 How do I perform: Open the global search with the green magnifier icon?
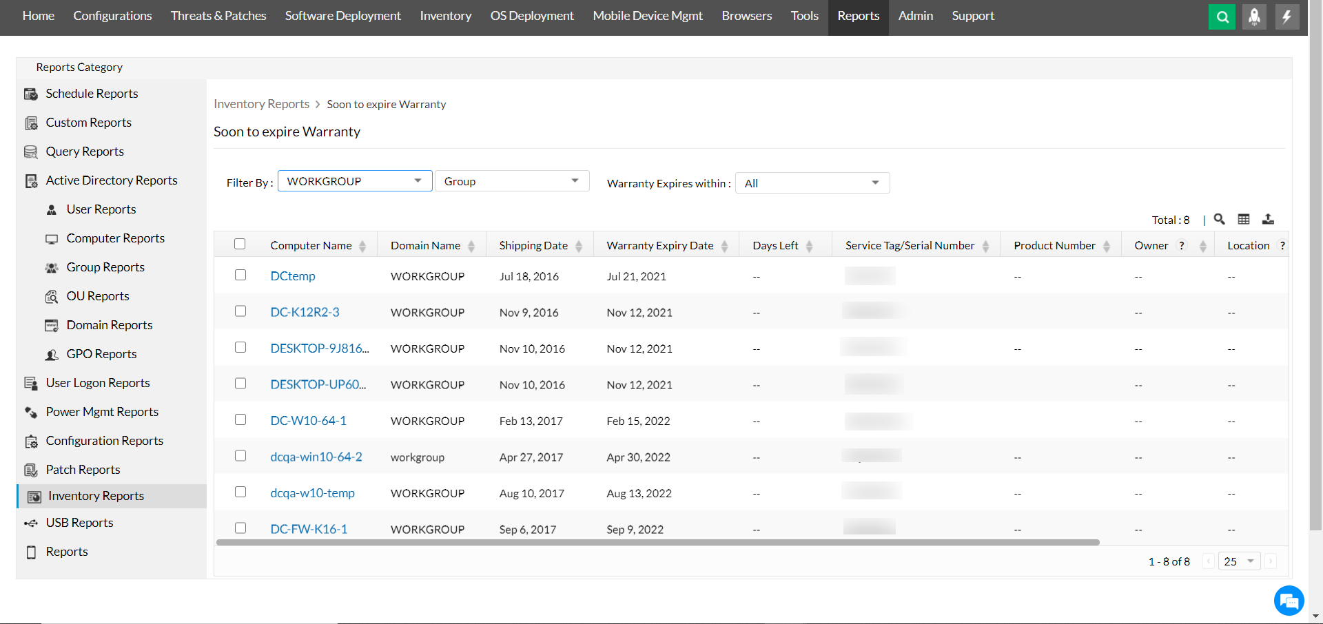click(x=1222, y=17)
